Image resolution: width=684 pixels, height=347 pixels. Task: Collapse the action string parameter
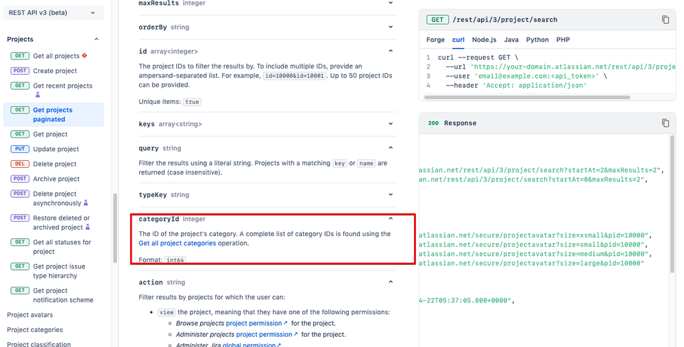point(391,282)
